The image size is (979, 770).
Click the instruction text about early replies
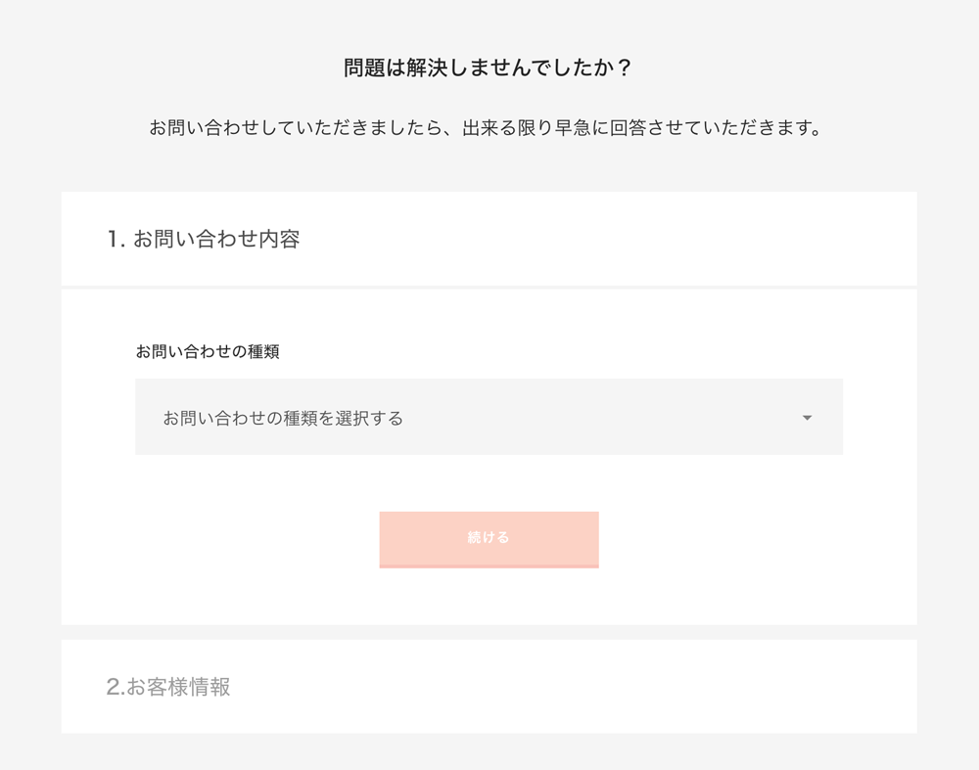[489, 125]
